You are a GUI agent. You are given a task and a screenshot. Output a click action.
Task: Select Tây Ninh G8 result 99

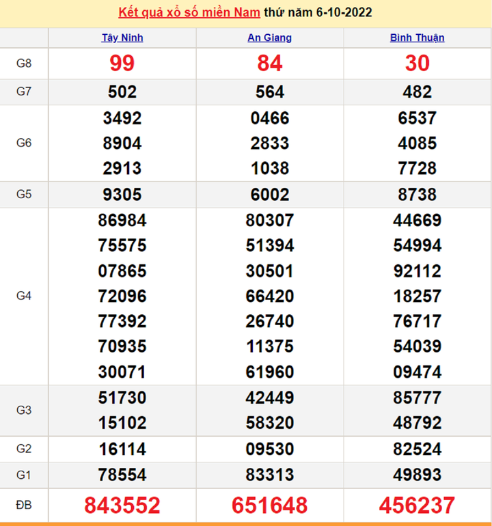[122, 64]
